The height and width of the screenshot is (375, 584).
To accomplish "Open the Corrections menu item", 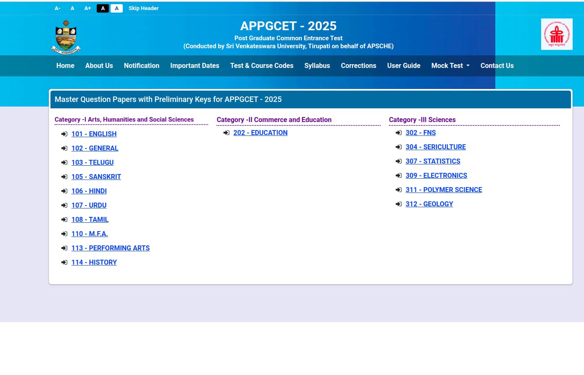I will point(359,66).
